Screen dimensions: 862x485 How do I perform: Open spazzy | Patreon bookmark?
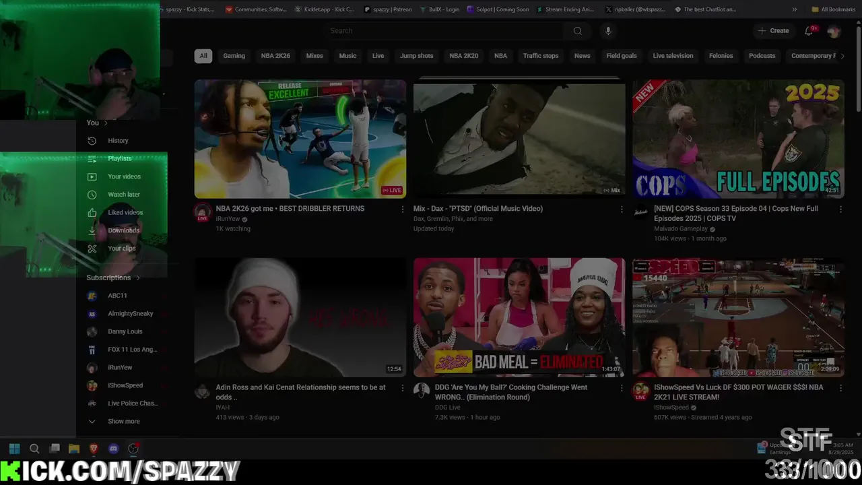coord(388,9)
